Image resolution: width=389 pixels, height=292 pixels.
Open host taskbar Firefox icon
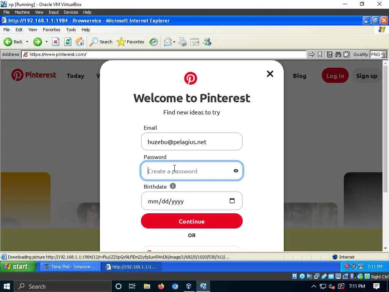[x=161, y=286]
